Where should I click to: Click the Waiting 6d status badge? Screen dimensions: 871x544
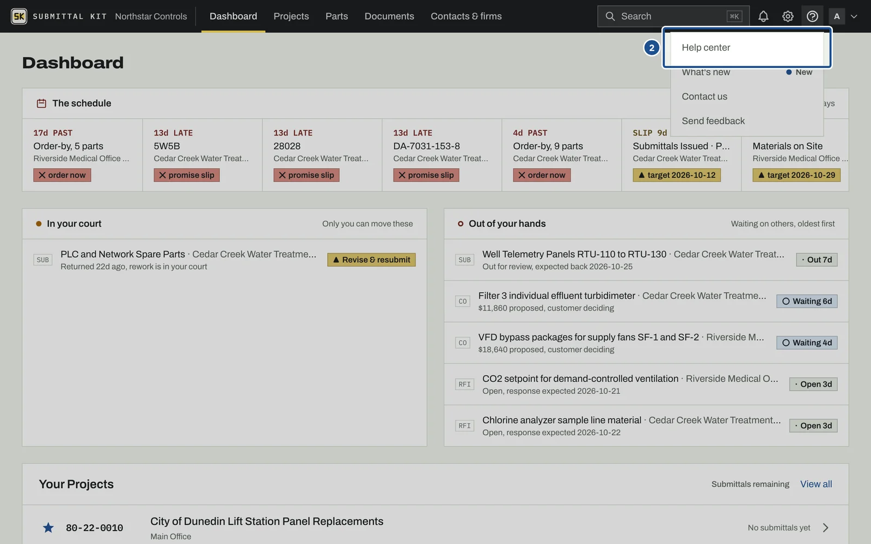tap(807, 301)
